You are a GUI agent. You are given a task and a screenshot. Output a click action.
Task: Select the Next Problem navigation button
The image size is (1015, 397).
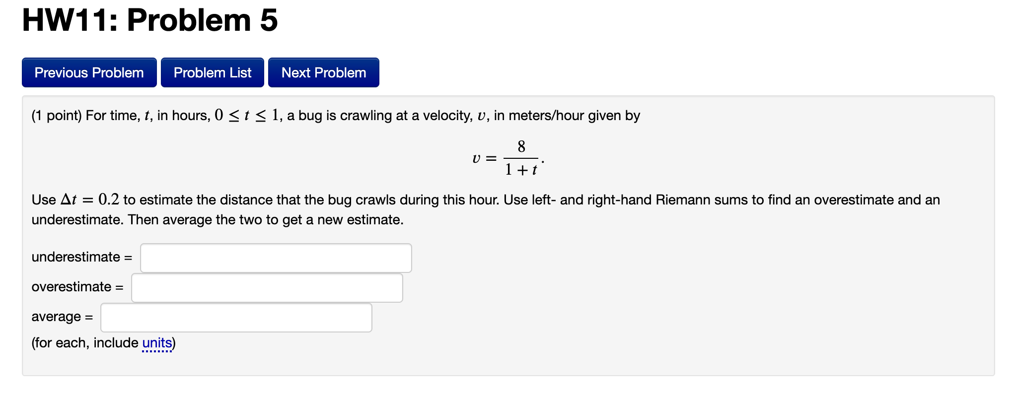tap(323, 72)
